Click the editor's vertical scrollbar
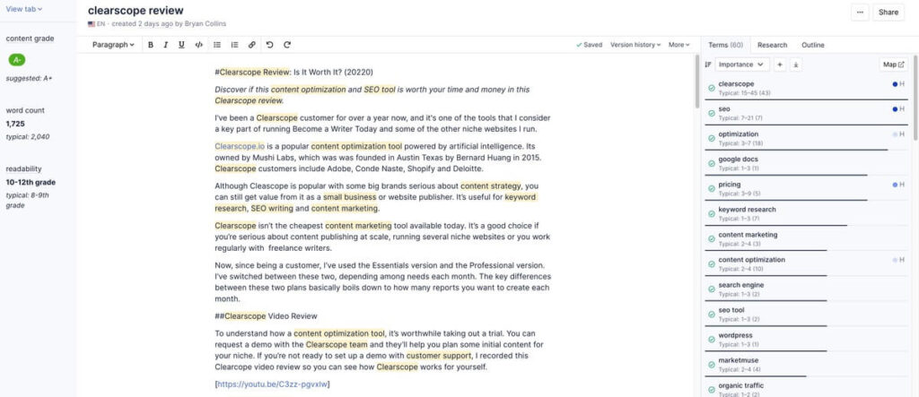Viewport: 919px width, 397px height. [697, 81]
